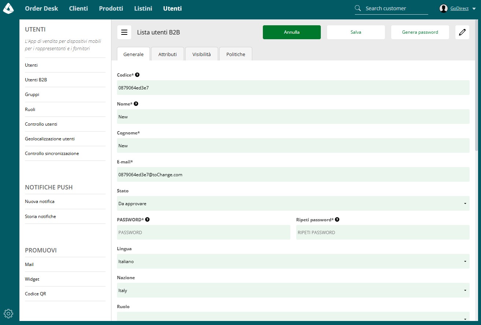Viewport: 481px width, 325px height.
Task: Open Mail under Promuovi
Action: (65, 265)
